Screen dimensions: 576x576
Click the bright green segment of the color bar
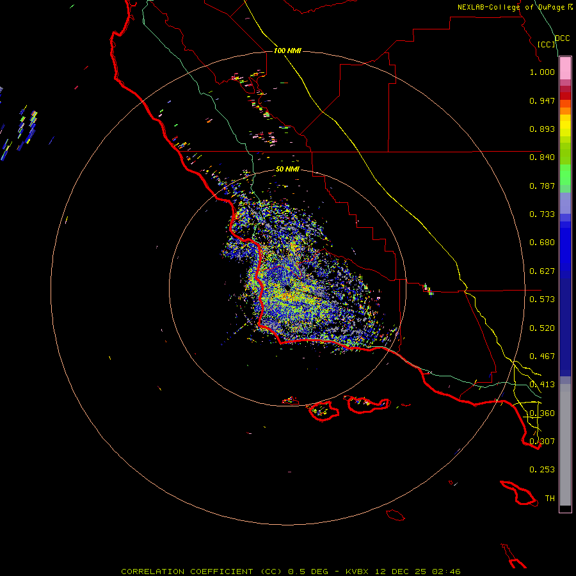click(x=565, y=175)
